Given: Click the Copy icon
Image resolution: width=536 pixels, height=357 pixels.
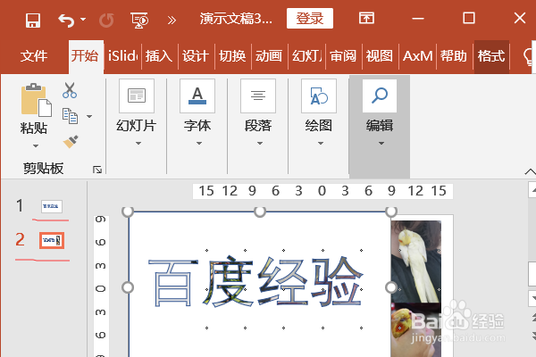Looking at the screenshot, I should (70, 115).
